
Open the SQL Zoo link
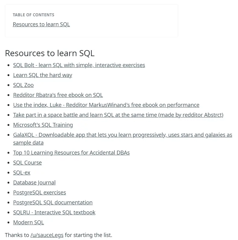[x=24, y=85]
